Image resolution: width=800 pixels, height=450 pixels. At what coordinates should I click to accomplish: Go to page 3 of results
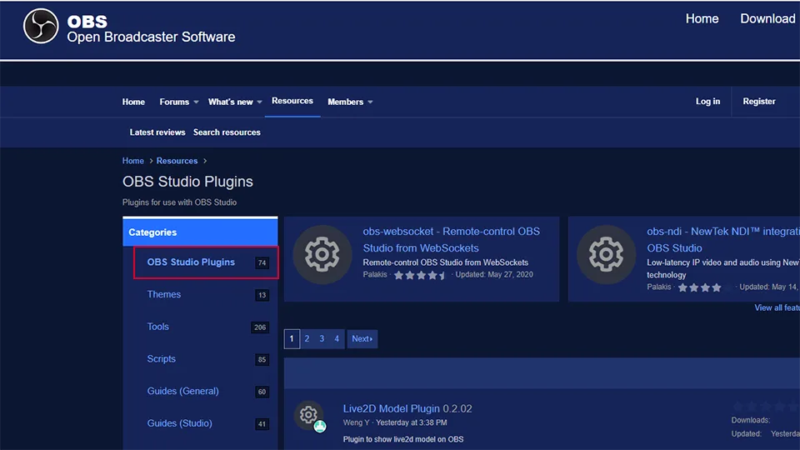point(322,339)
